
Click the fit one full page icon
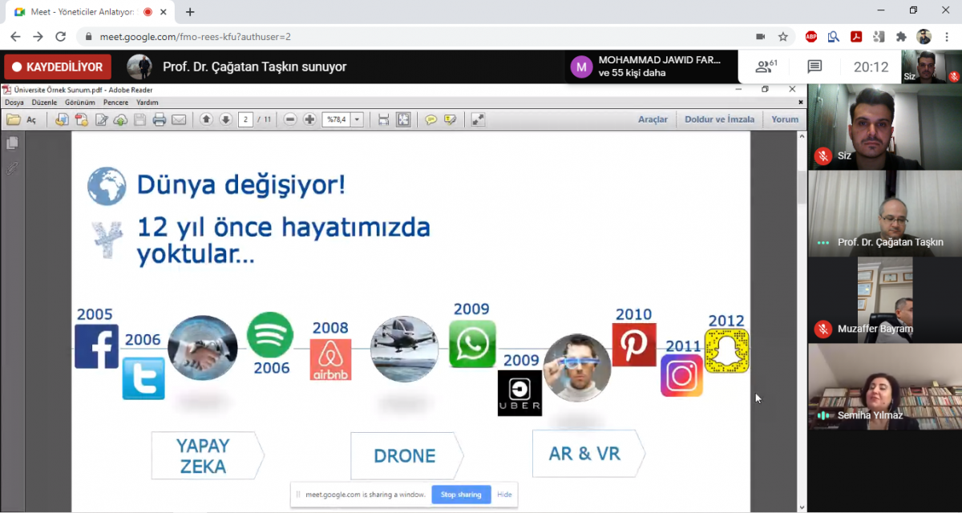coord(402,119)
